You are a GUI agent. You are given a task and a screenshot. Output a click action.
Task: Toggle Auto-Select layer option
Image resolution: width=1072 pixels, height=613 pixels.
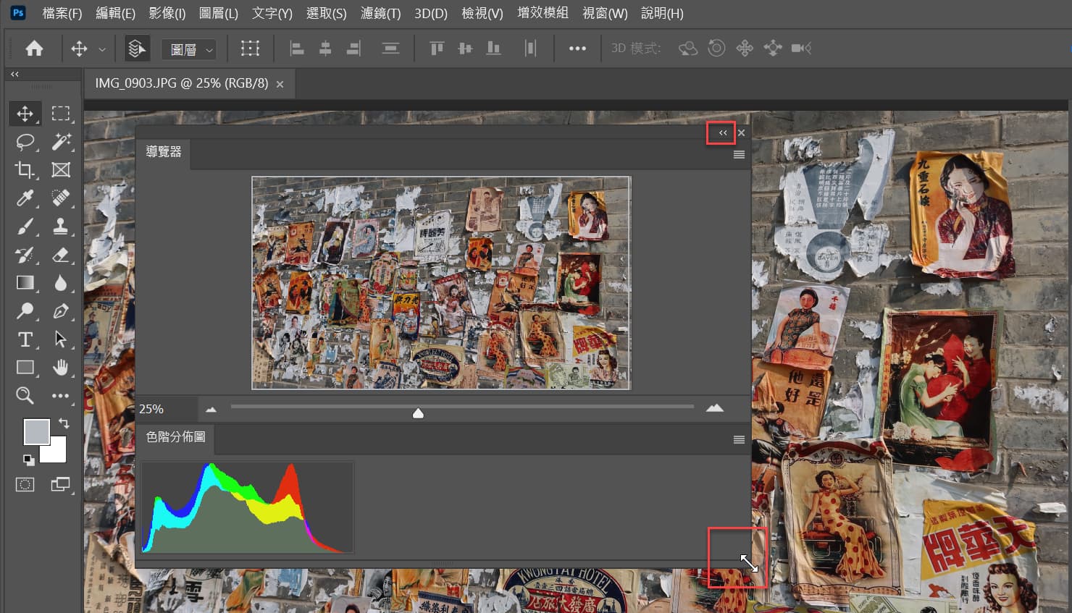(136, 48)
